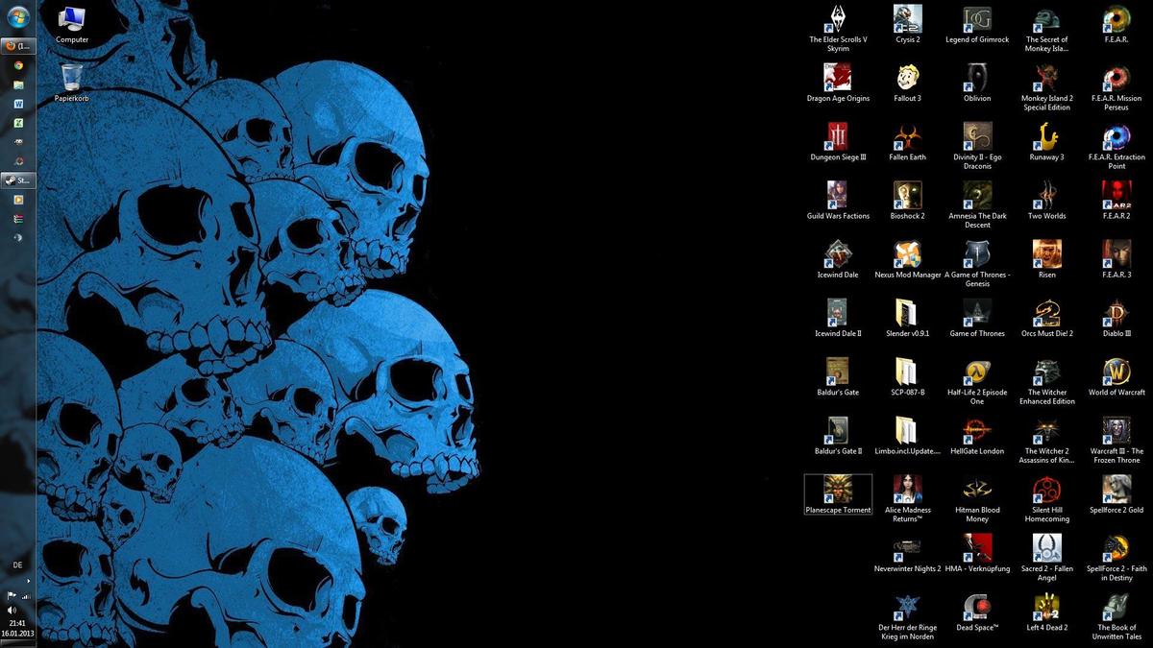Screen dimensions: 1153x648
Task: Select the Risen desktop icon
Action: (x=1046, y=259)
